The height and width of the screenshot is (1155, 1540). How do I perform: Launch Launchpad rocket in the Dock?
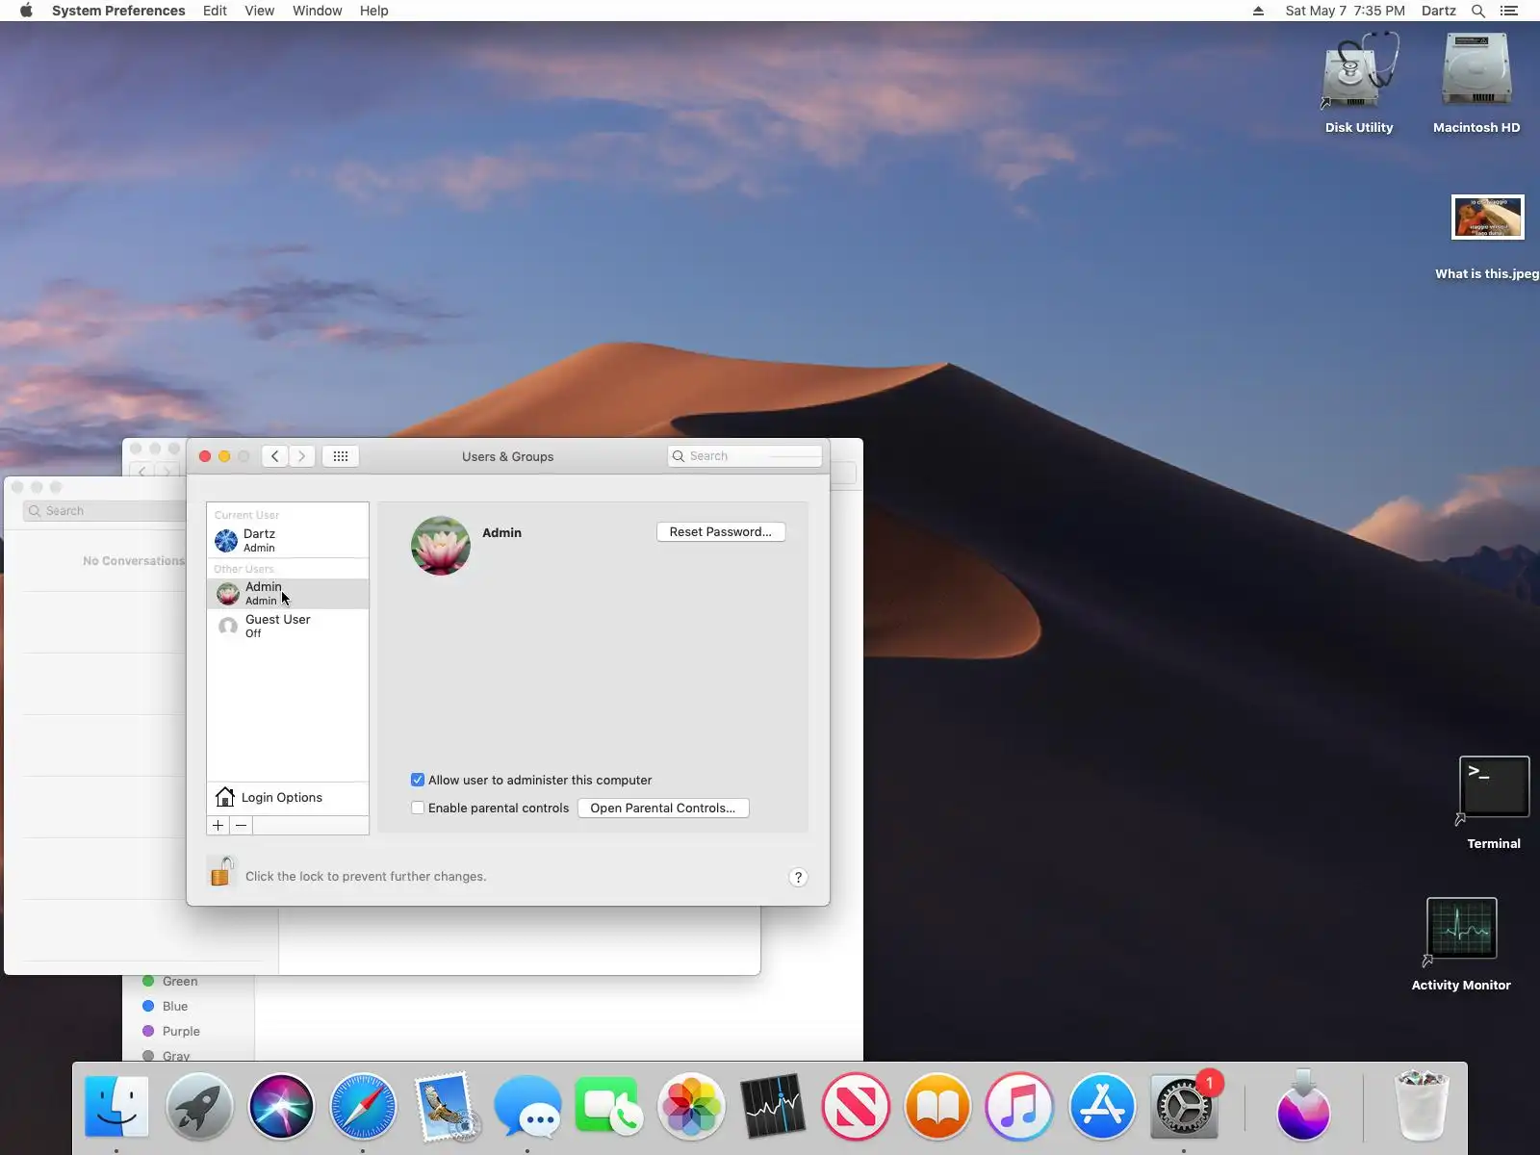199,1107
